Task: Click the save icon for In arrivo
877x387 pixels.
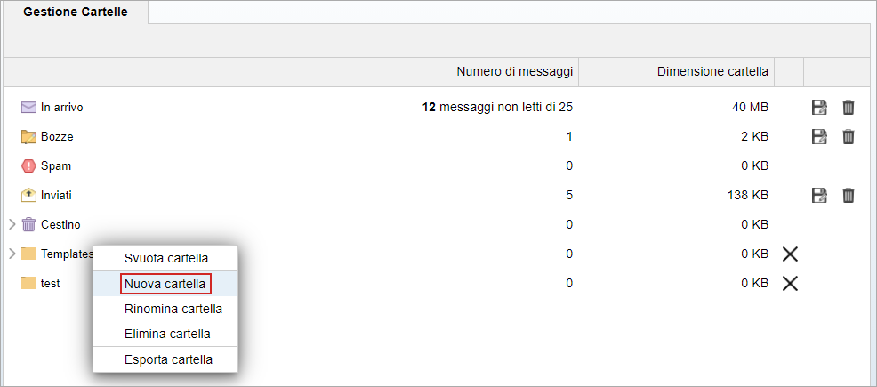Action: point(819,108)
